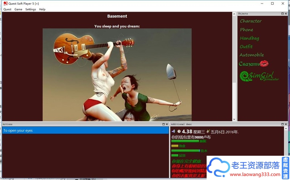This screenshot has width=290, height=180.
Task: Open the Handbag object
Action: tap(249, 38)
